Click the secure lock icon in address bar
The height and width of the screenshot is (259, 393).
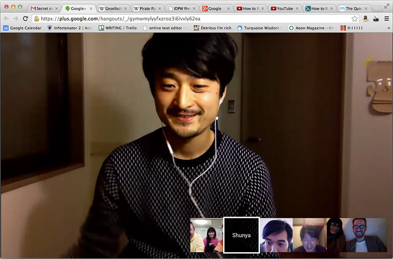pyautogui.click(x=36, y=19)
